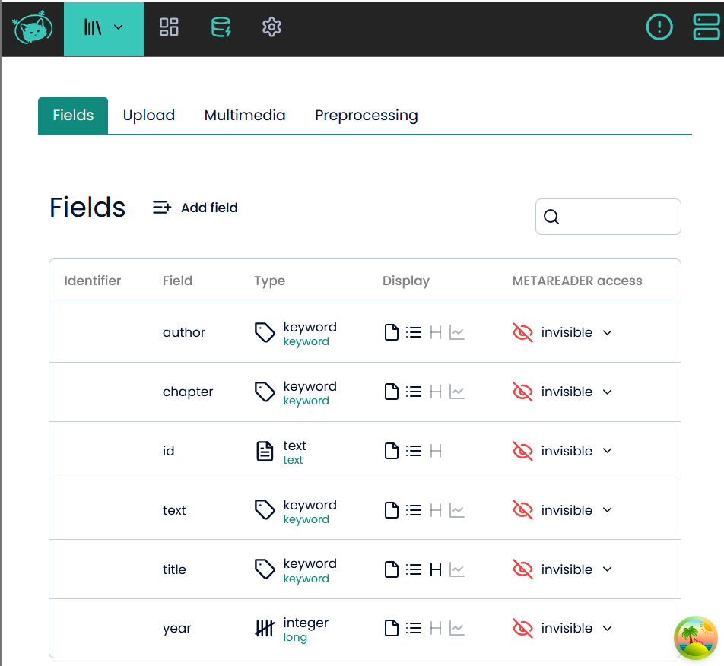
Task: Open the settings gear icon
Action: tap(271, 27)
